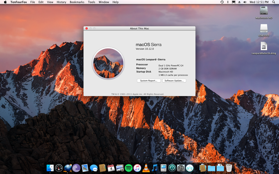The width and height of the screenshot is (279, 174).
Task: Click the macOS Leopard-Sierra label
Action: pyautogui.click(x=151, y=60)
